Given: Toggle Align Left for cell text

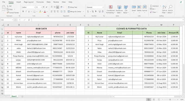Looking at the screenshot, I should click(x=52, y=11).
